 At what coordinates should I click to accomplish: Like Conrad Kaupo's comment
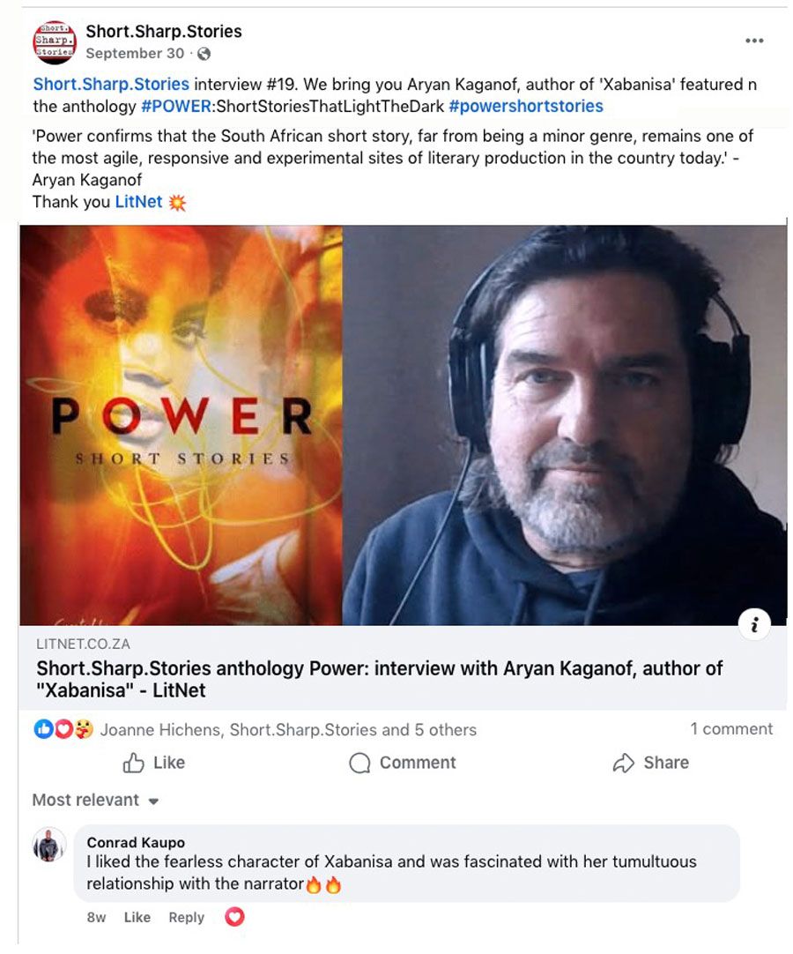137,918
